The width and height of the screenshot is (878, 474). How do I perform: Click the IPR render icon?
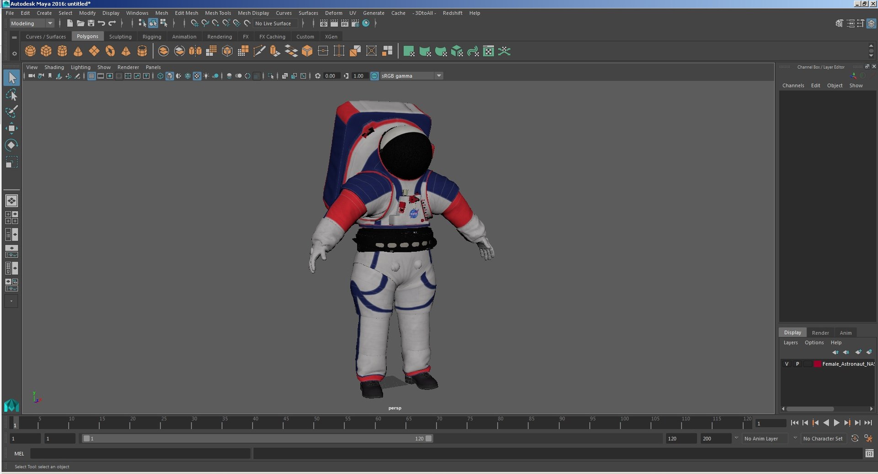345,23
